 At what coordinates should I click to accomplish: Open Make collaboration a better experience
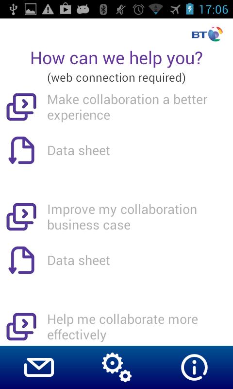[127, 107]
